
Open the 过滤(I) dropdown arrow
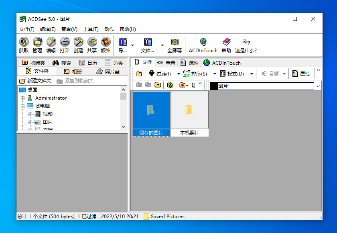tap(179, 74)
